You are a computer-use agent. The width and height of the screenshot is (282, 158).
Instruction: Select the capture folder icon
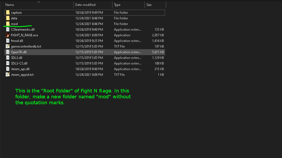point(8,12)
